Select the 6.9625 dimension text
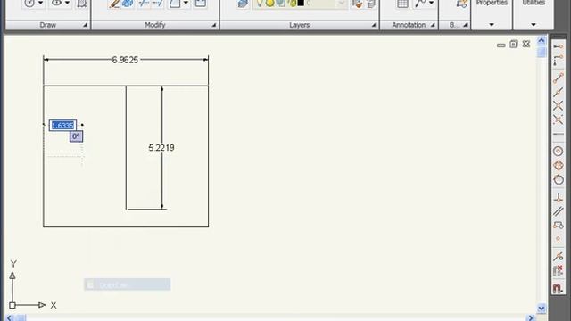 [125, 60]
